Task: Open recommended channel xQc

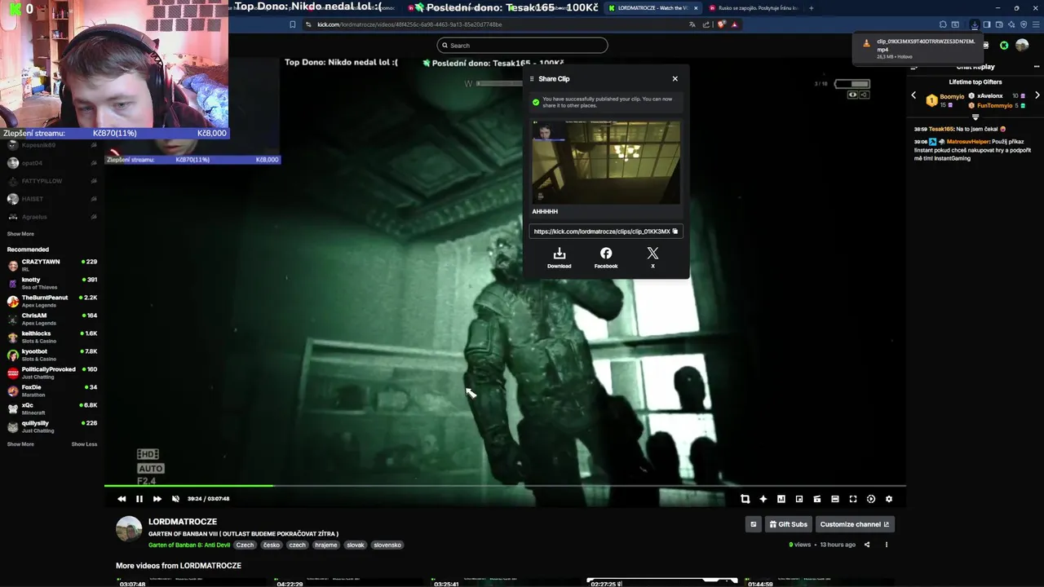Action: tap(52, 408)
